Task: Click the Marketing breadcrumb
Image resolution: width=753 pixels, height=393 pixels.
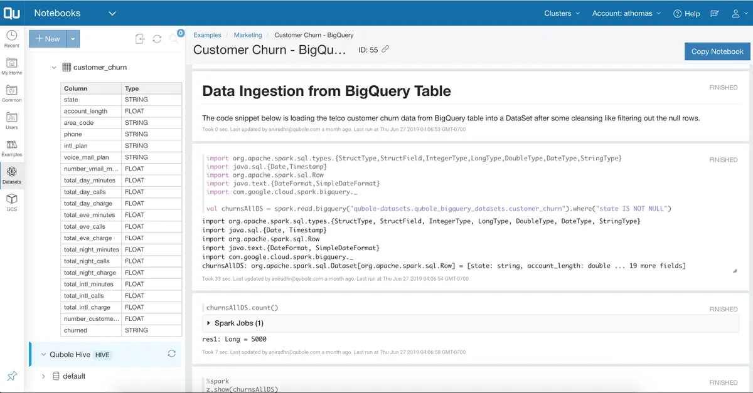Action: pyautogui.click(x=248, y=35)
